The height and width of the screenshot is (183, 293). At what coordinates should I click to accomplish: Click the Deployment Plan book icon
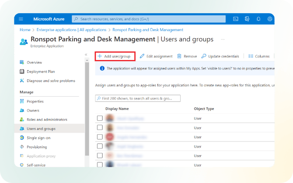[22, 71]
